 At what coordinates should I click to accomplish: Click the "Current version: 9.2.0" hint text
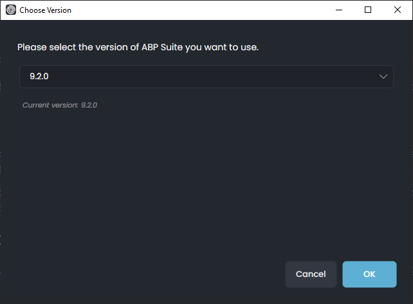[x=60, y=104]
